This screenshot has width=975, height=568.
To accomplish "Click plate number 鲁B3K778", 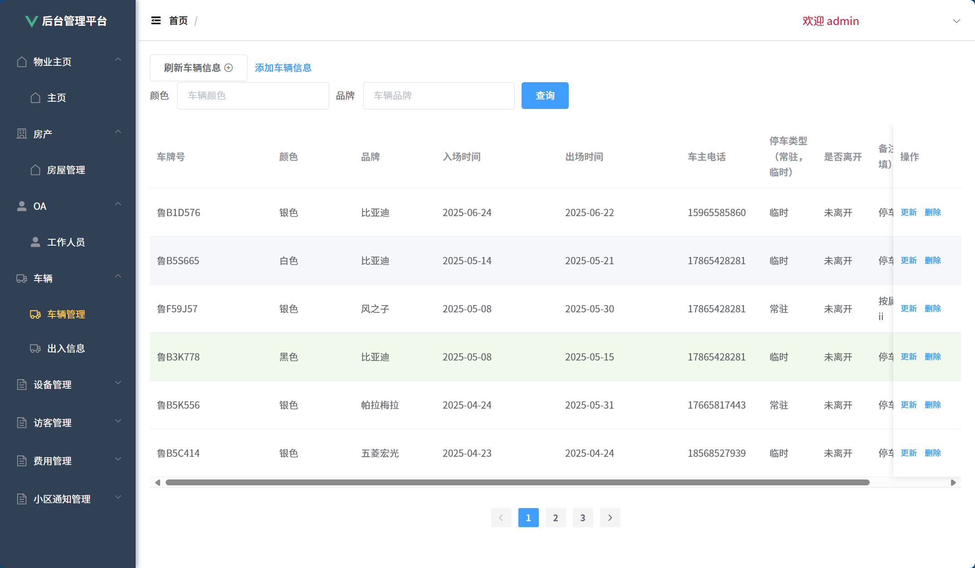I will tap(178, 357).
